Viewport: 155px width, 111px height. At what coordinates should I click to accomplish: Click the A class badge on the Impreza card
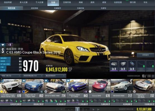point(87,82)
